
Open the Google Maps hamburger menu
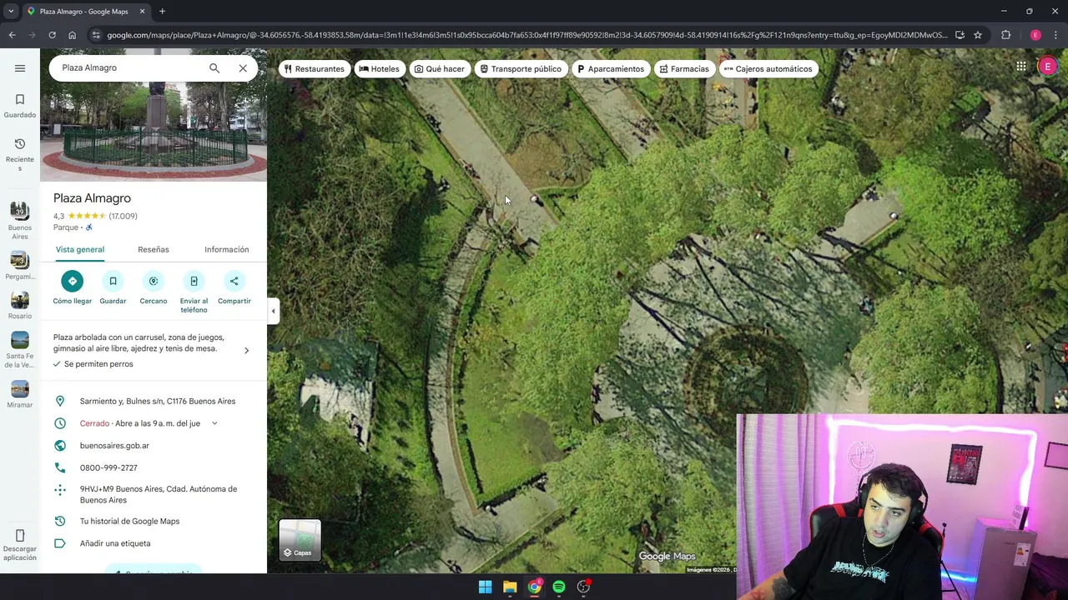[x=20, y=68]
